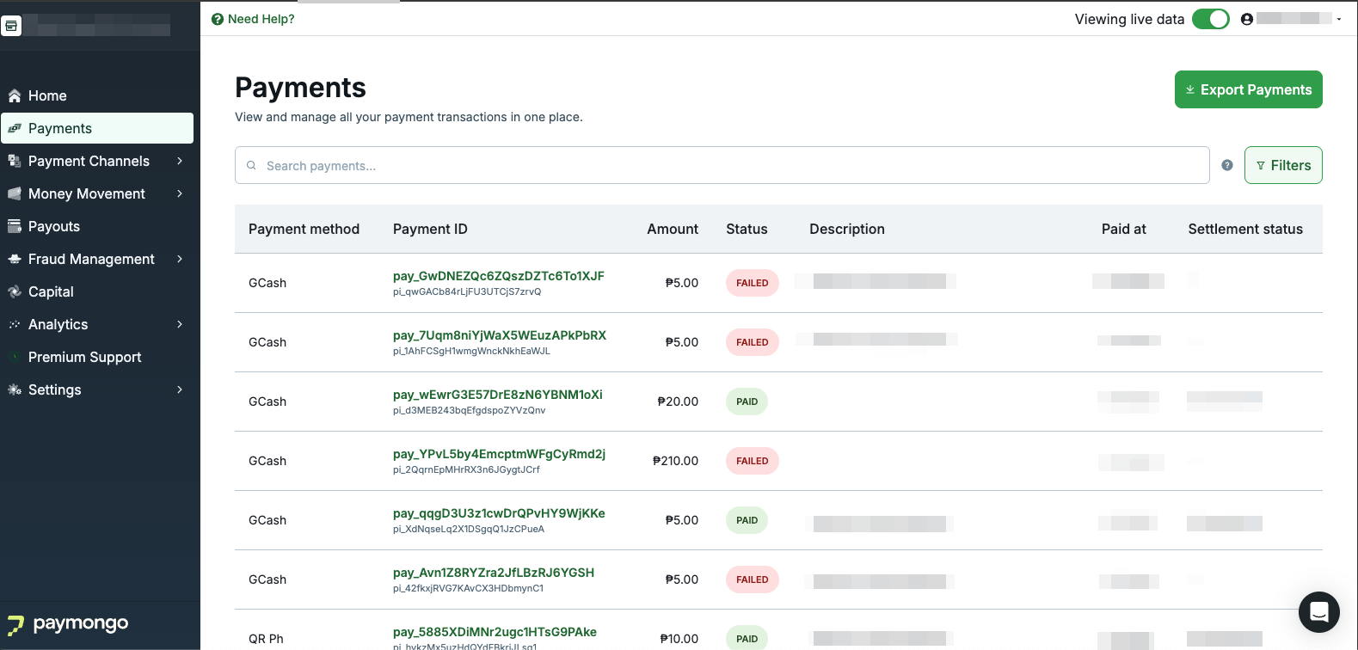Click the PayMongo logo
Image resolution: width=1358 pixels, height=650 pixels.
[68, 624]
